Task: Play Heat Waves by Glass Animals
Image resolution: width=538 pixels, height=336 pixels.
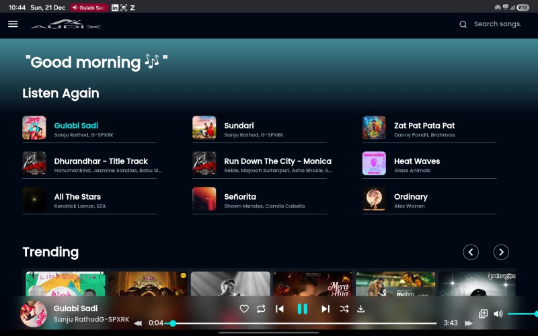Action: [417, 161]
